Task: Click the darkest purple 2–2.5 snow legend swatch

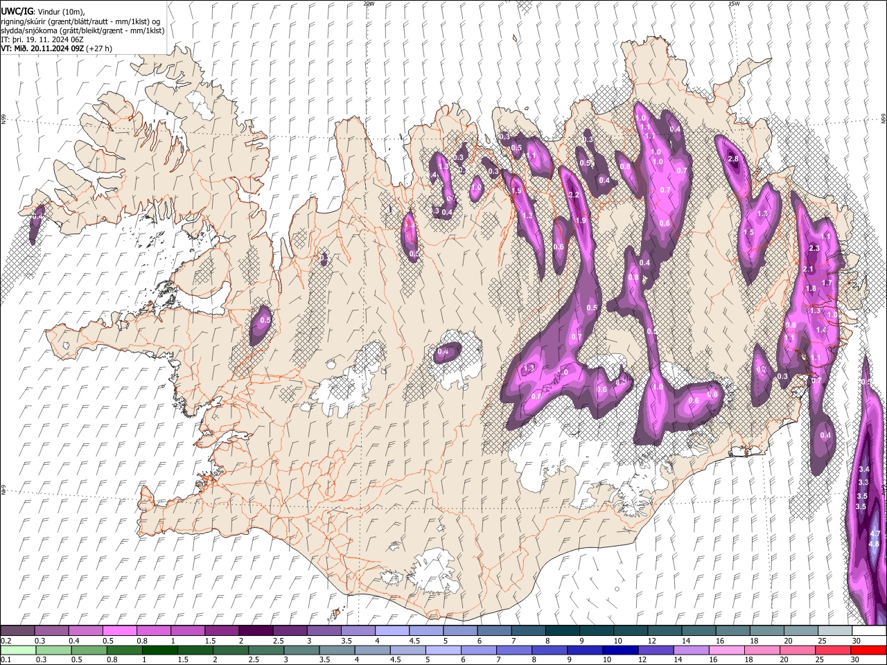Action: click(255, 631)
